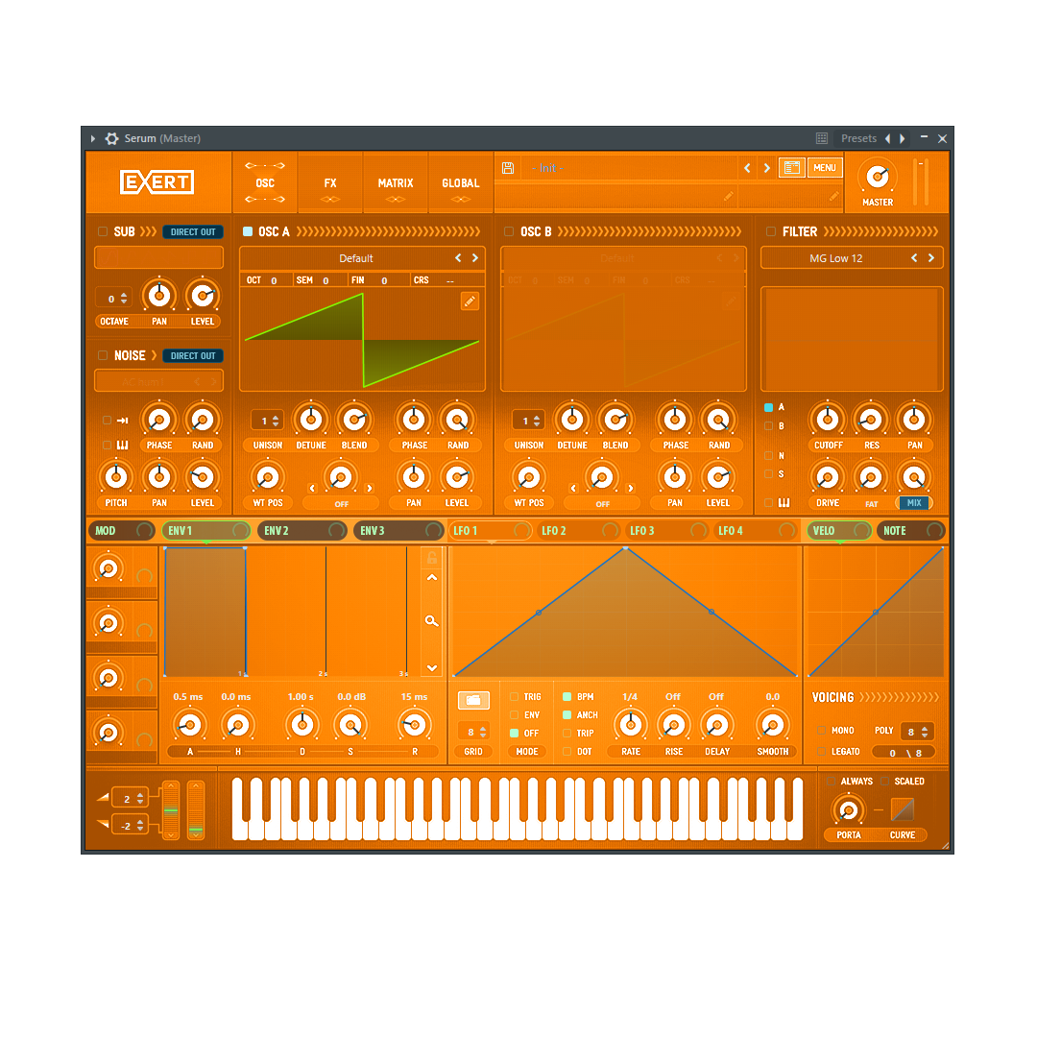Click the pencil edit icon in OSC A wavetable
Viewport: 1037px width, 1037px height.
click(x=470, y=301)
